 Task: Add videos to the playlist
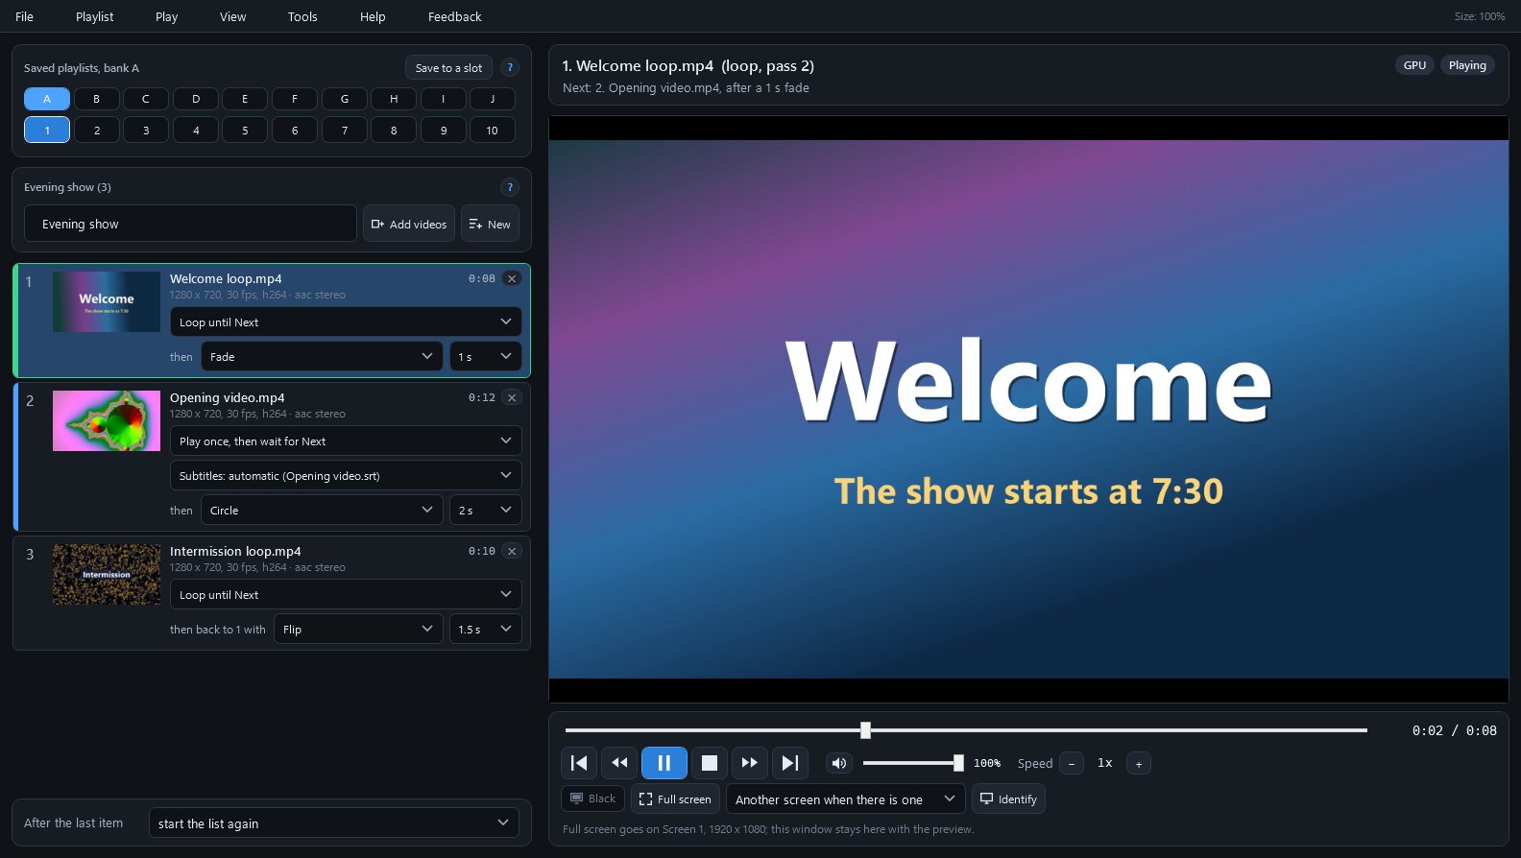tap(409, 224)
